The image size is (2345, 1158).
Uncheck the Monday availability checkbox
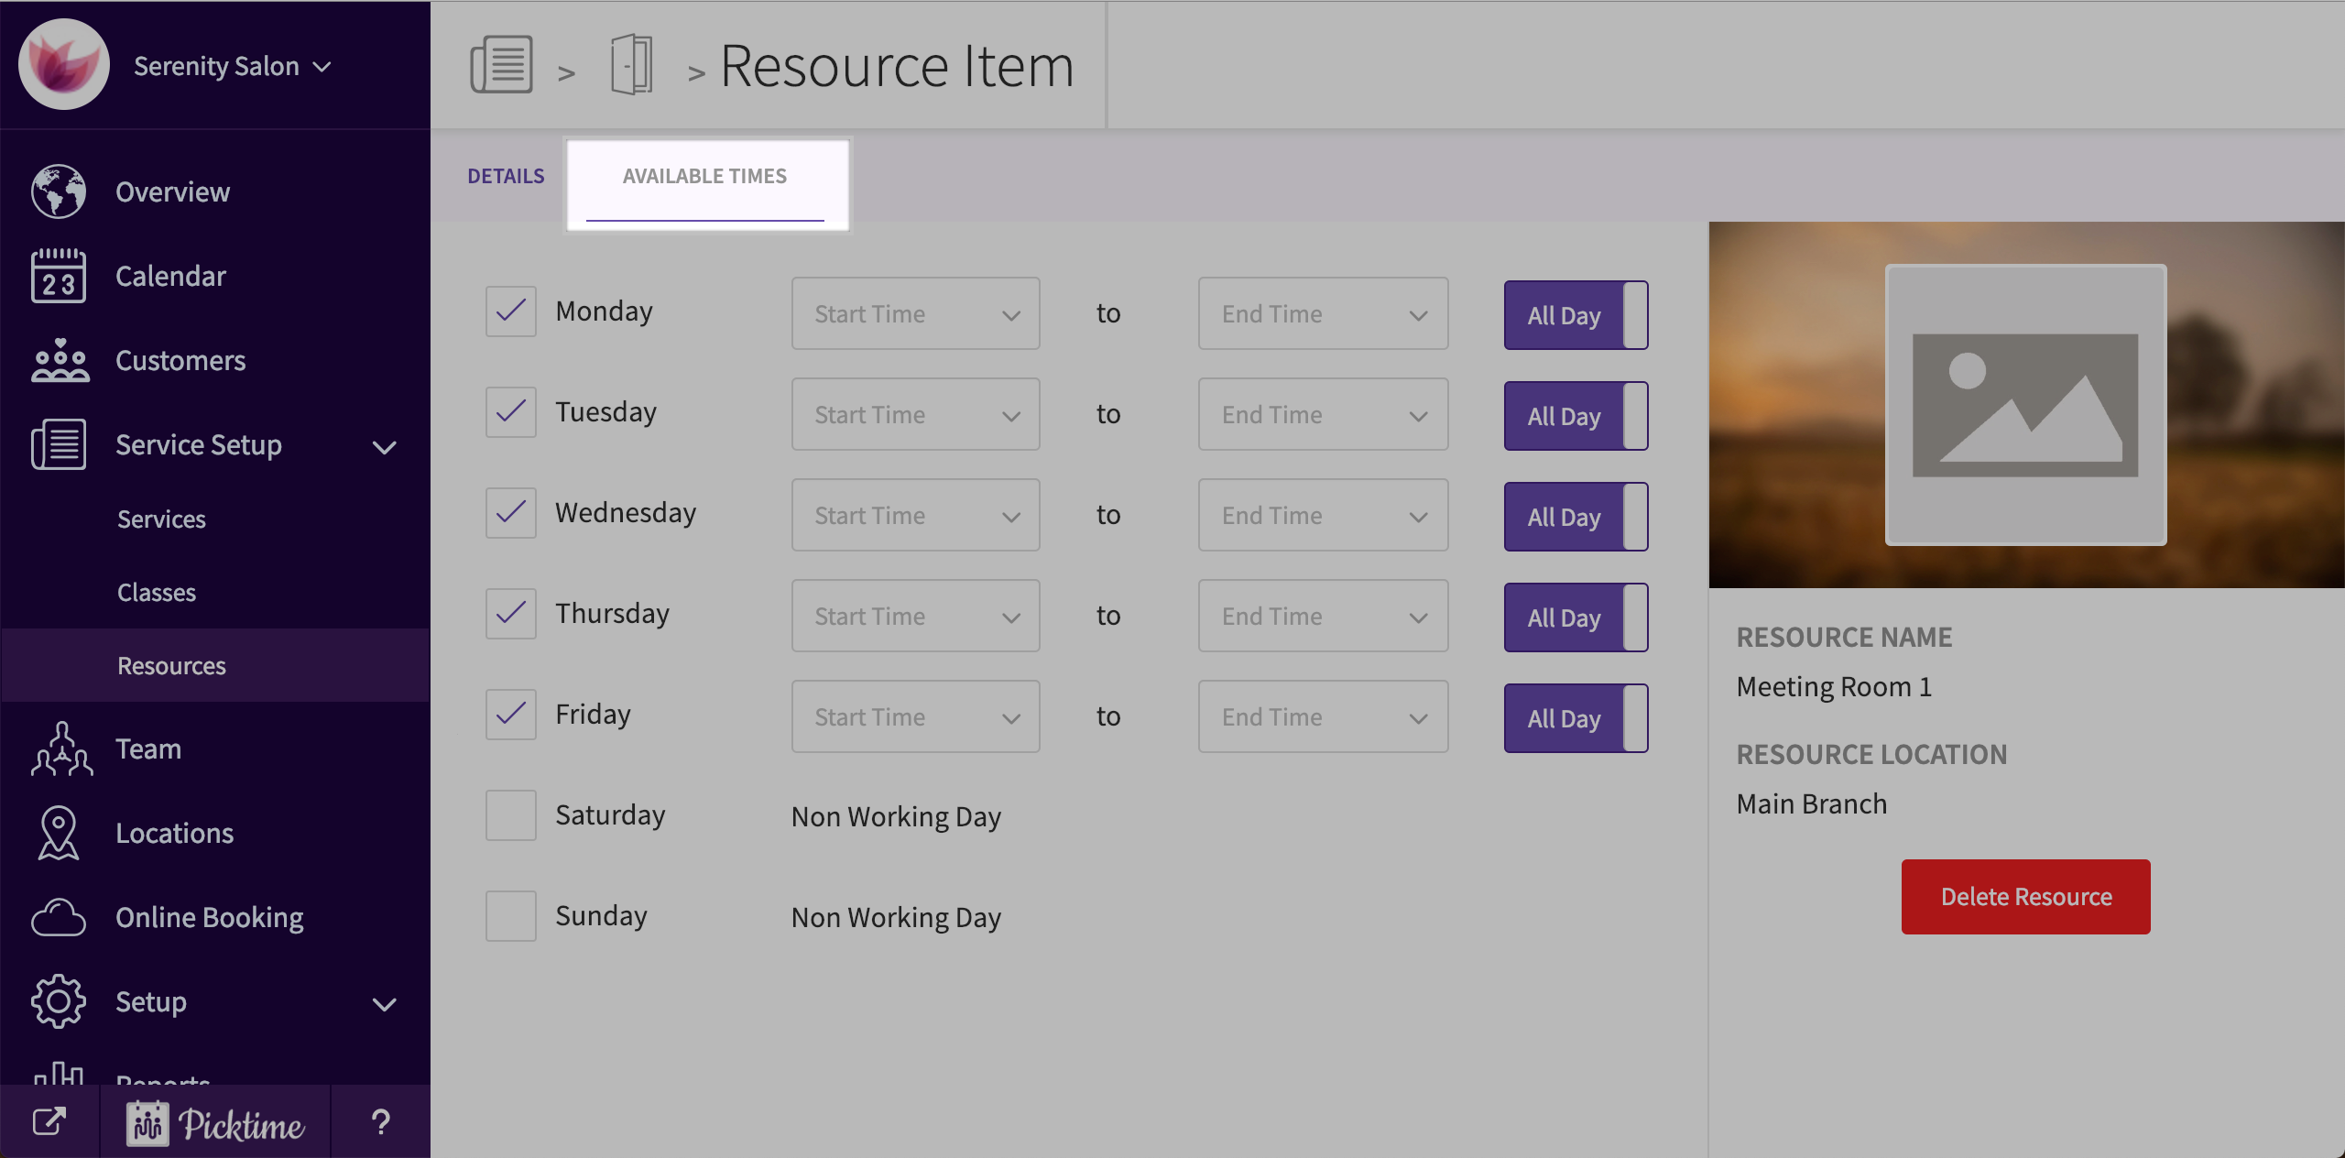point(510,311)
